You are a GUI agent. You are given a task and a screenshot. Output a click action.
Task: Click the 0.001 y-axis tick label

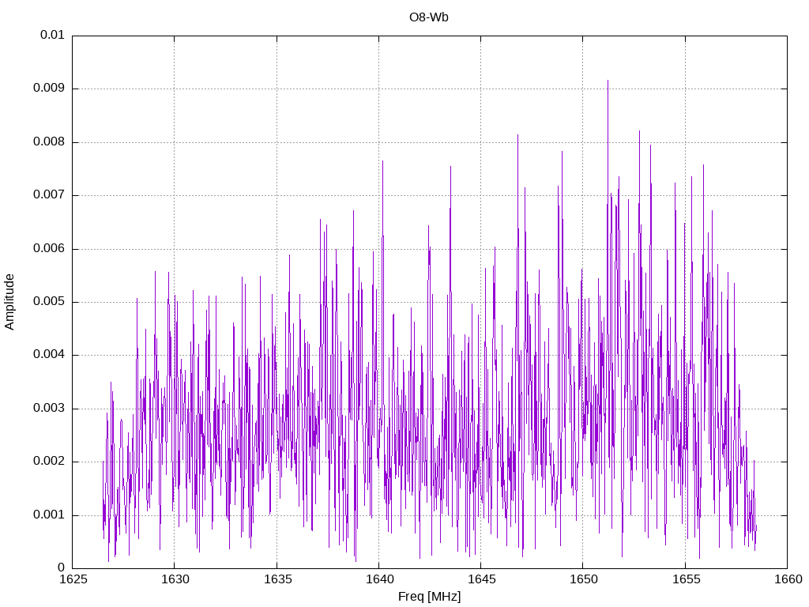(x=49, y=515)
